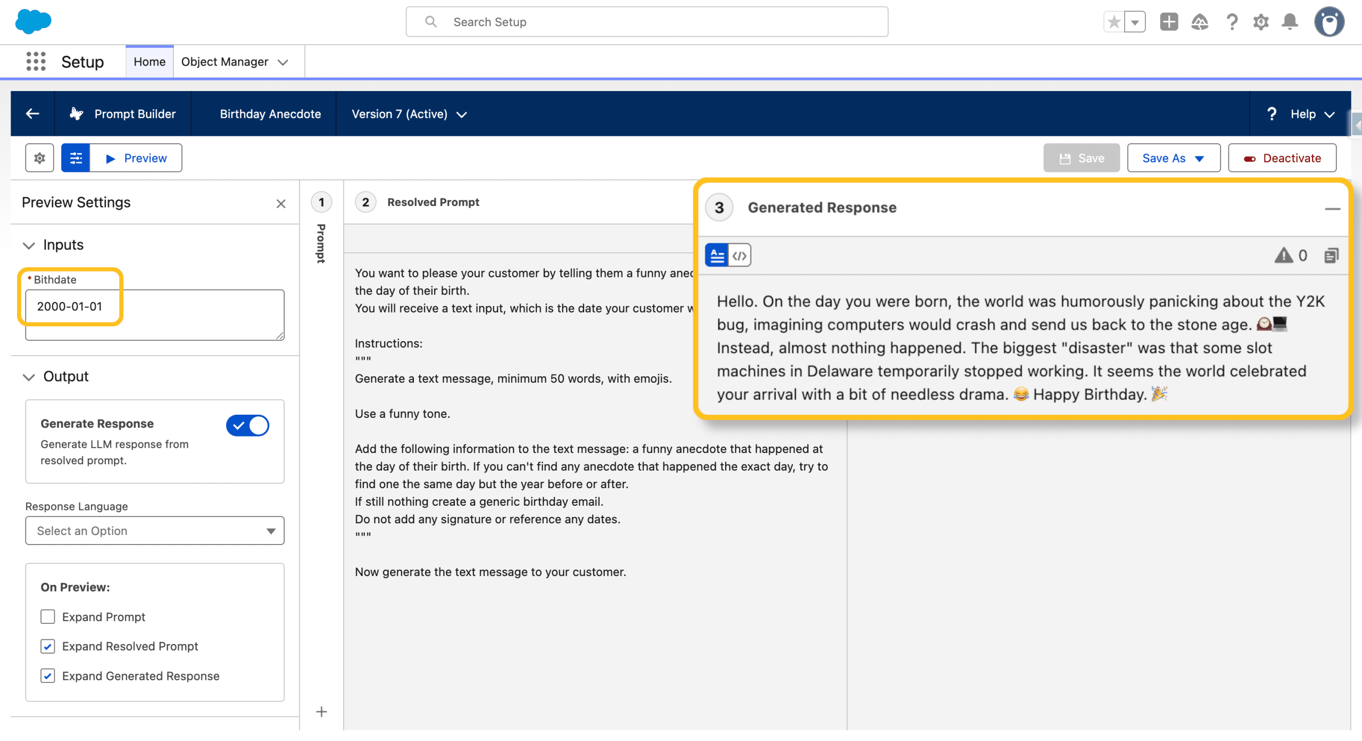Open the notifications bell icon
This screenshot has height=741, width=1362.
pyautogui.click(x=1290, y=22)
